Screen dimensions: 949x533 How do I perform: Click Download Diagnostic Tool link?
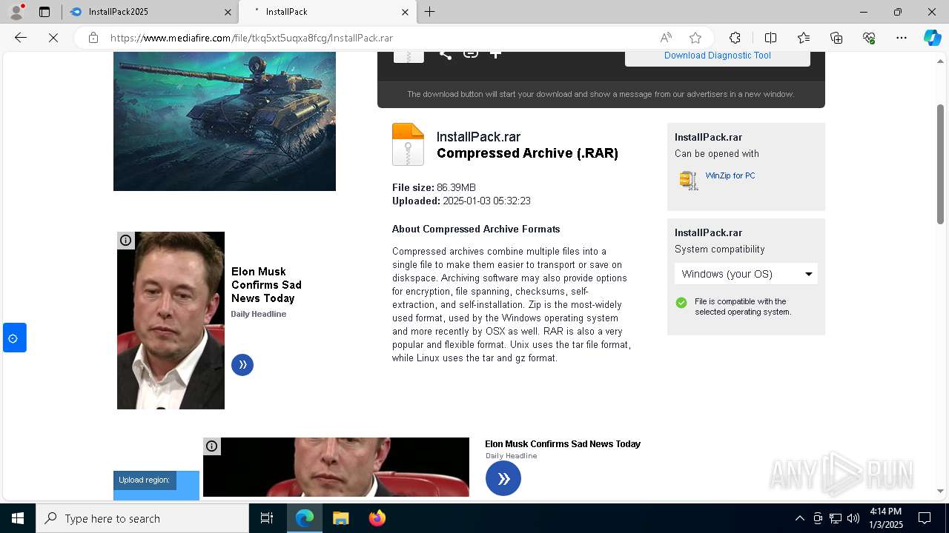pyautogui.click(x=717, y=56)
